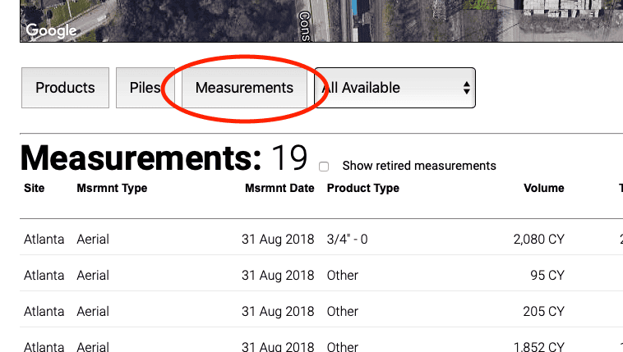Viewport: 623px width, 352px height.
Task: Open the circled Measurements tab
Action: tap(244, 88)
